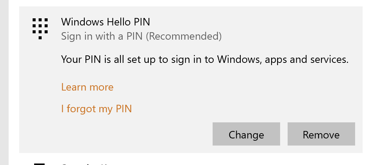This screenshot has width=381, height=165.
Task: Click empty gray space below the keypad icon
Action: (40, 94)
